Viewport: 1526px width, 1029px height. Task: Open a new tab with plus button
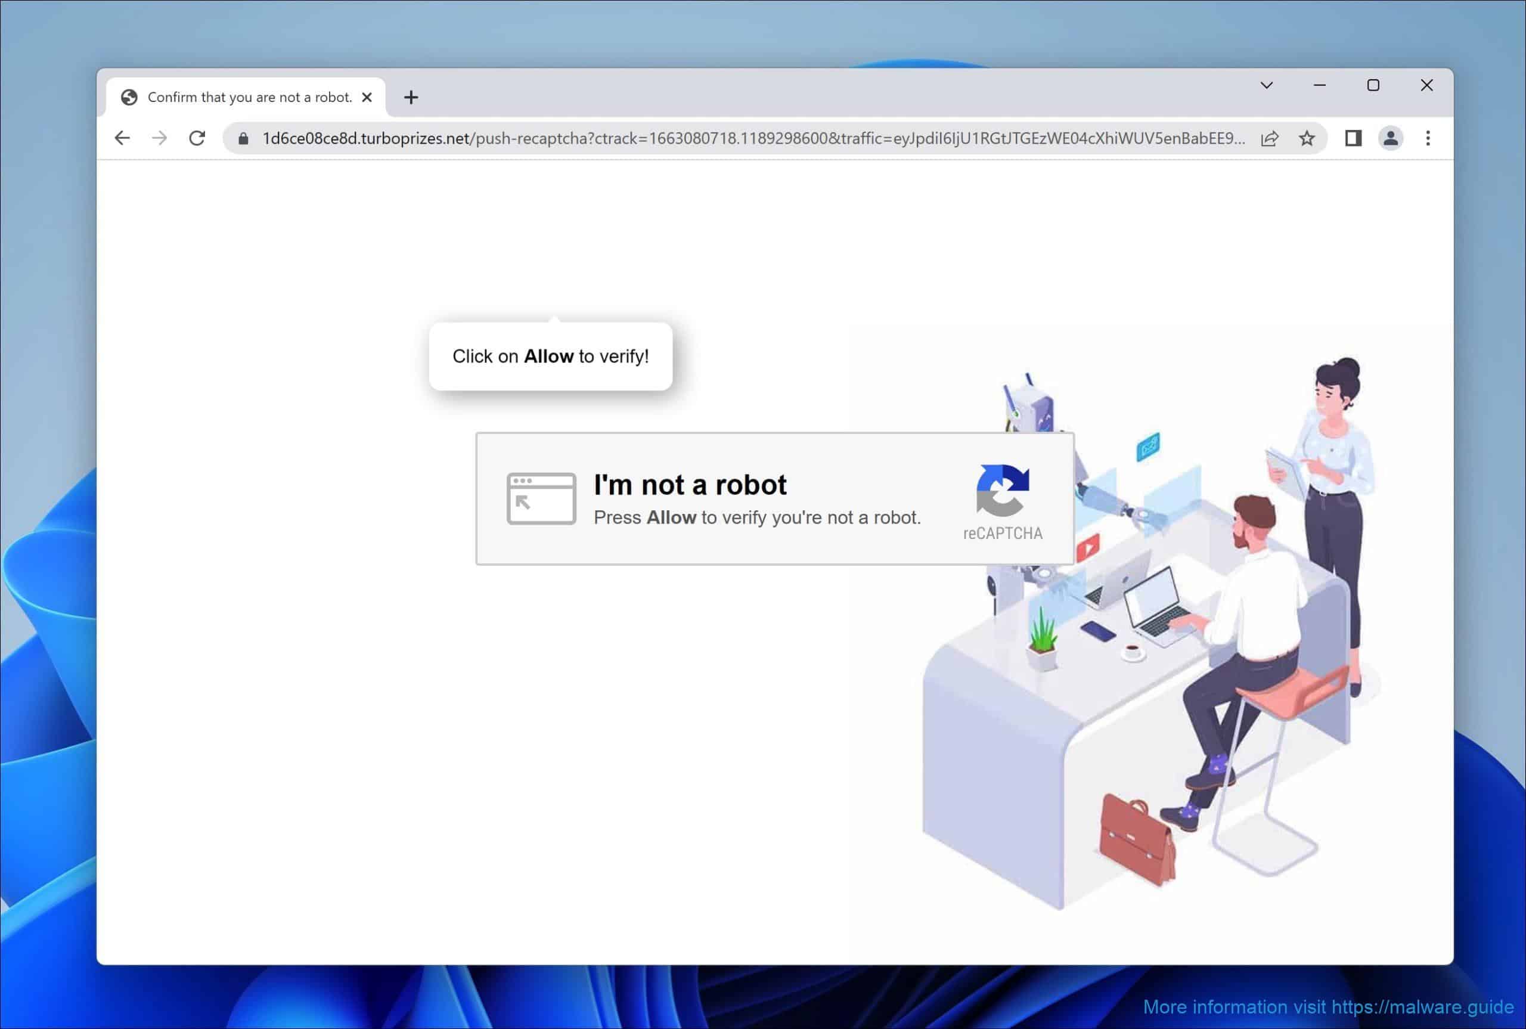pos(411,98)
